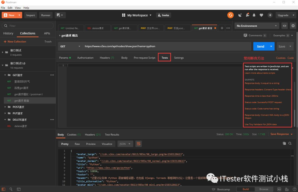
Task: Toggle the sidebar icon in status bar
Action: point(3,189)
